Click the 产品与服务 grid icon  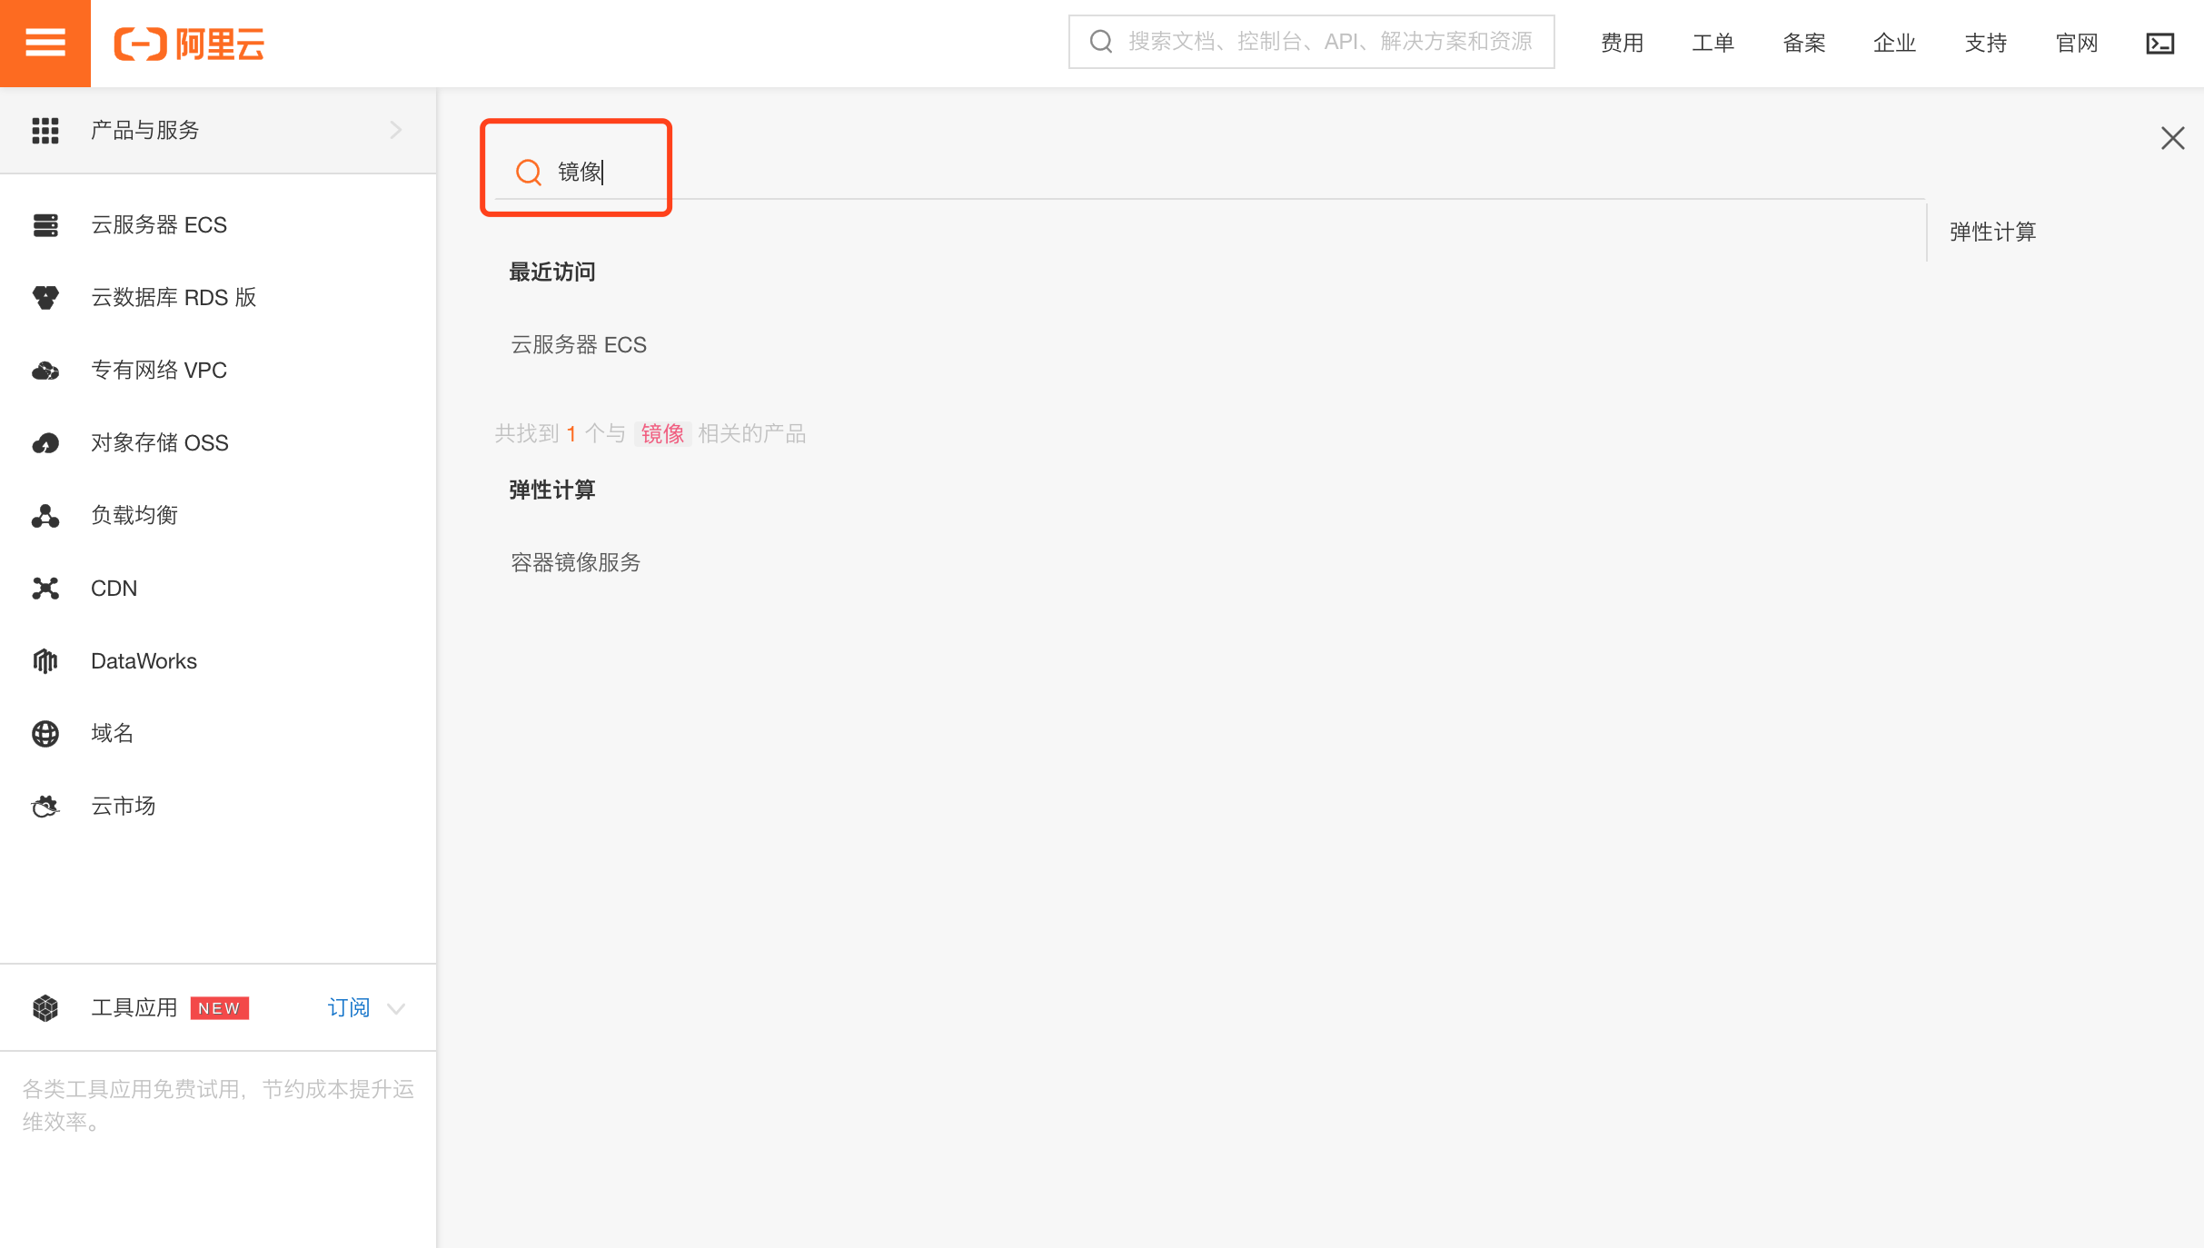[45, 131]
